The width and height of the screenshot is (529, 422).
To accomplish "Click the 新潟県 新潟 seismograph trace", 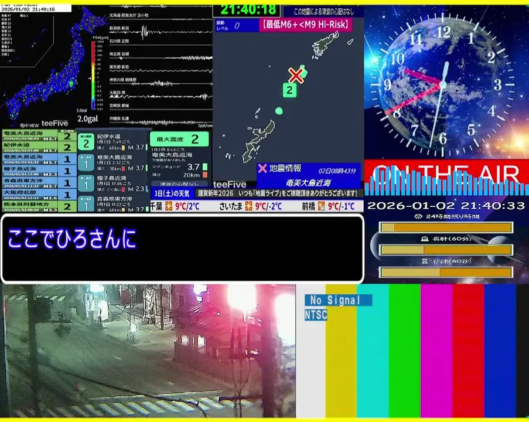I will coord(161,32).
